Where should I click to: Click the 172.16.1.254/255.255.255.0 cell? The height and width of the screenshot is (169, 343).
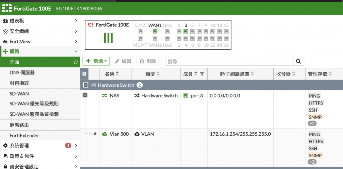click(x=241, y=134)
